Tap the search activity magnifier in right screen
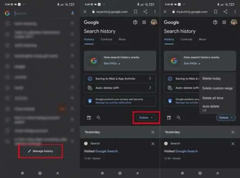Viewport: 240px width, 178px height. [178, 118]
